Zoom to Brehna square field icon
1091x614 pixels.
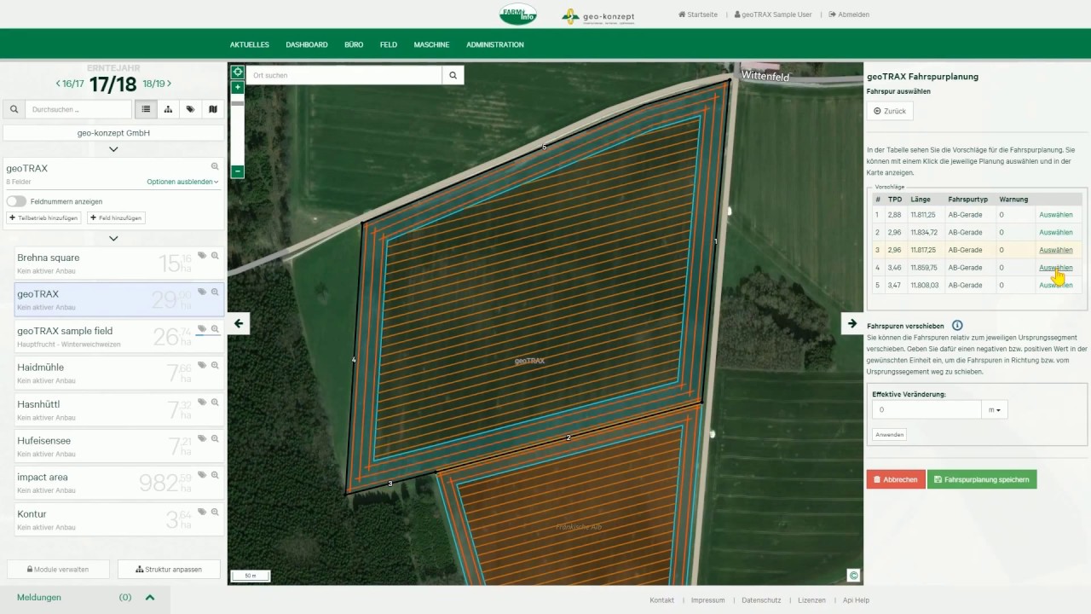pyautogui.click(x=215, y=255)
